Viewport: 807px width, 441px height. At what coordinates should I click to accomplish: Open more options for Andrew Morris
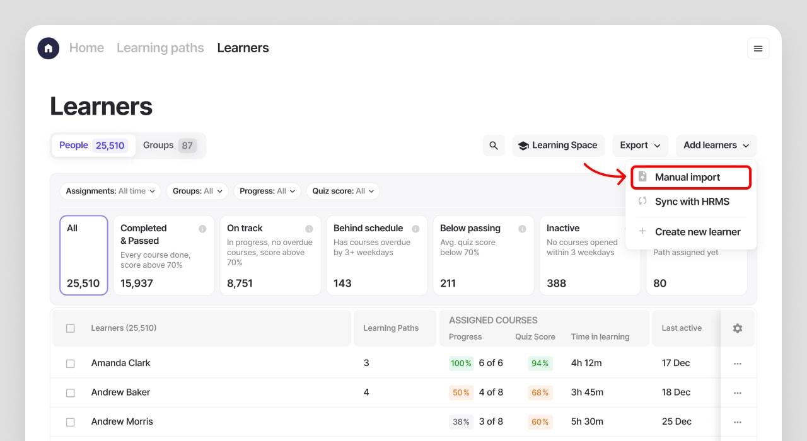coord(738,422)
